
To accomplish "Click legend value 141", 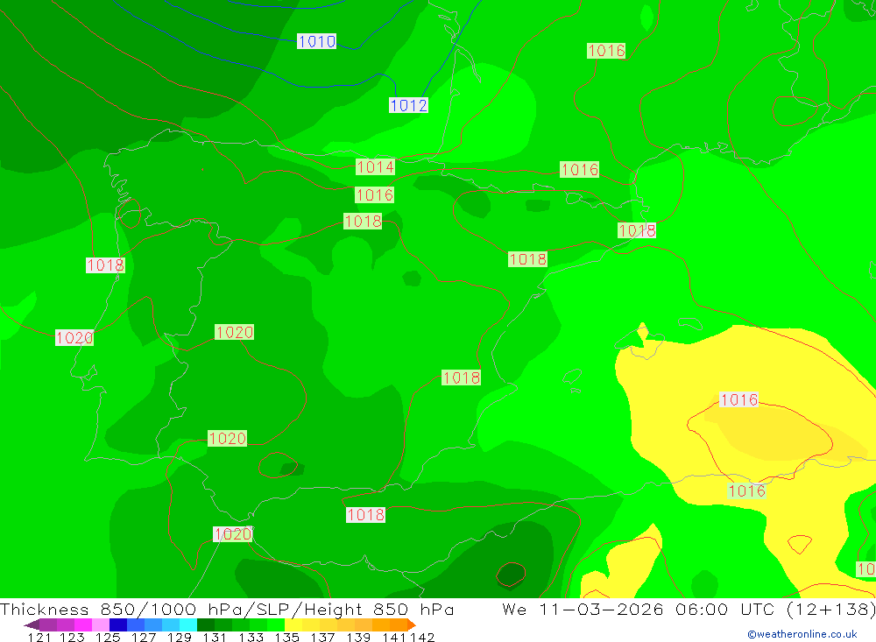I will (x=394, y=638).
